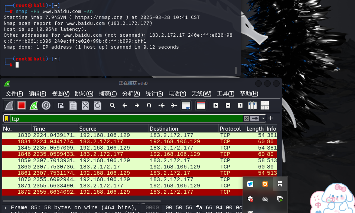Jump to last packet icon
355x213 pixels.
click(174, 105)
